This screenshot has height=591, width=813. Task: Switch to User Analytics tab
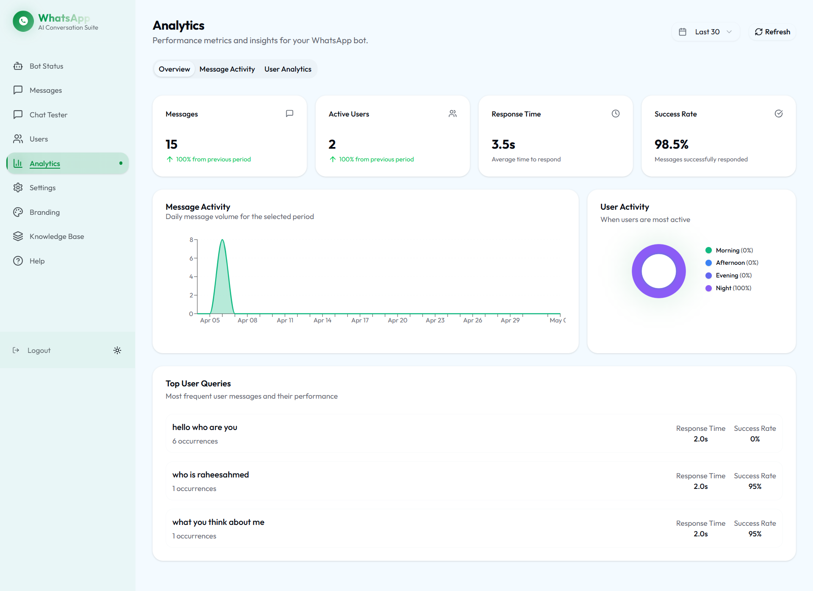(x=288, y=69)
